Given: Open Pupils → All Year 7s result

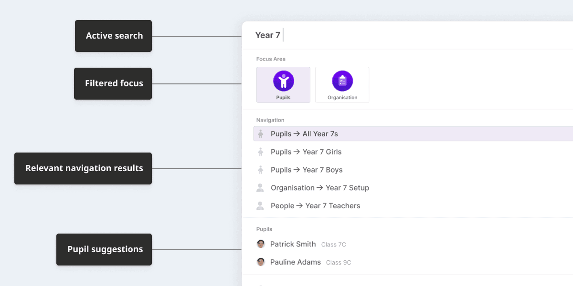Looking at the screenshot, I should click(x=304, y=134).
